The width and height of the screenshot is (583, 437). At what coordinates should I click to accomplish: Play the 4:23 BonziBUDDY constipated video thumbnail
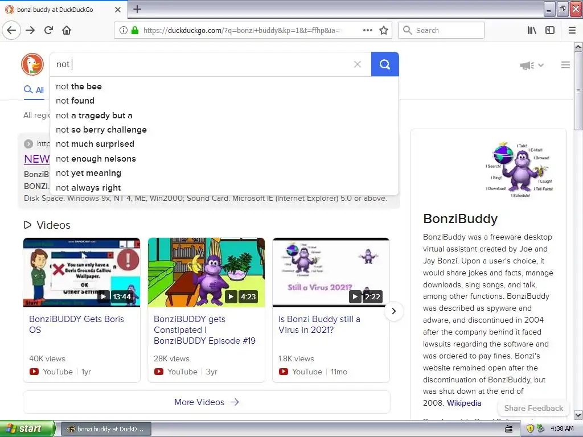[206, 273]
